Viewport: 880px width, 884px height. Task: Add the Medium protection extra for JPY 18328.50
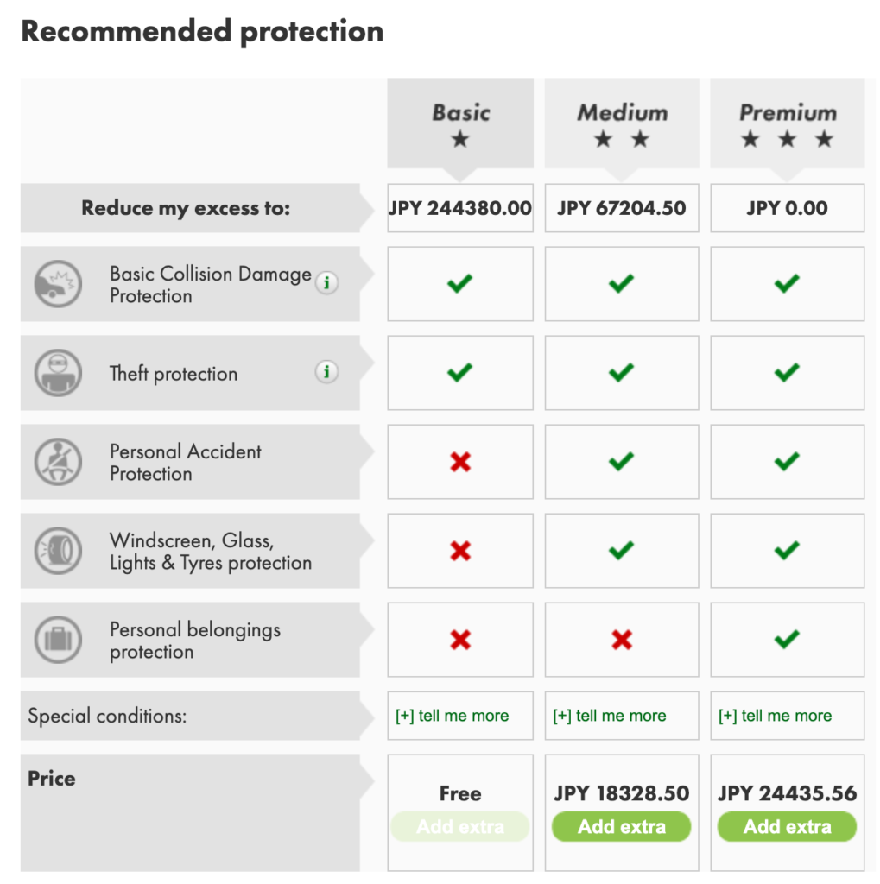[622, 827]
